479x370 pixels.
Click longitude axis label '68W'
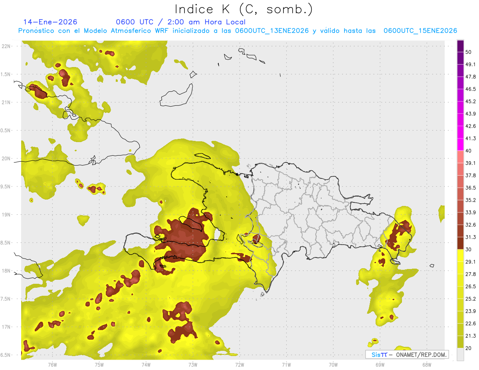(426, 365)
